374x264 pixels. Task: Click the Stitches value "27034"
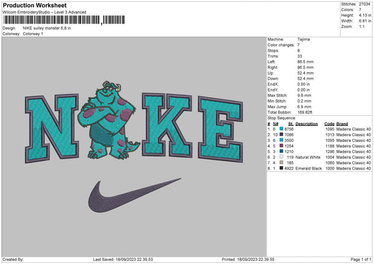pyautogui.click(x=365, y=4)
